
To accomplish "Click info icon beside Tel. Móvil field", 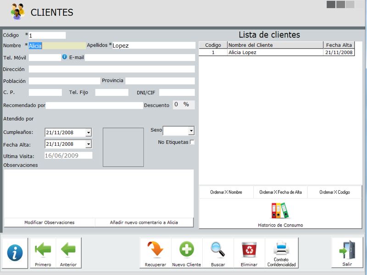I will tap(65, 57).
